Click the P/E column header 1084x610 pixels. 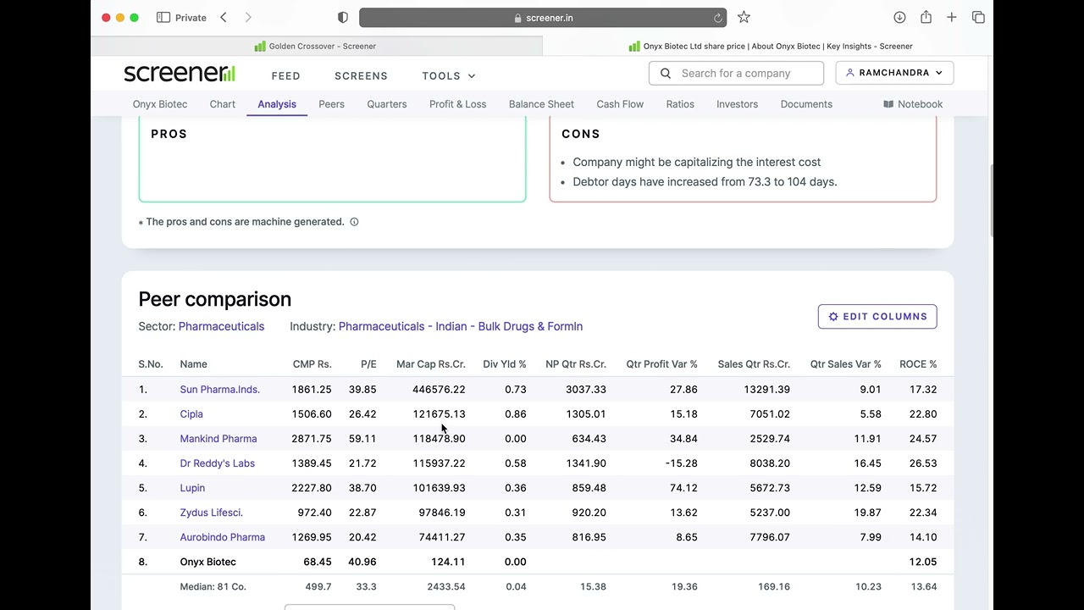(368, 364)
